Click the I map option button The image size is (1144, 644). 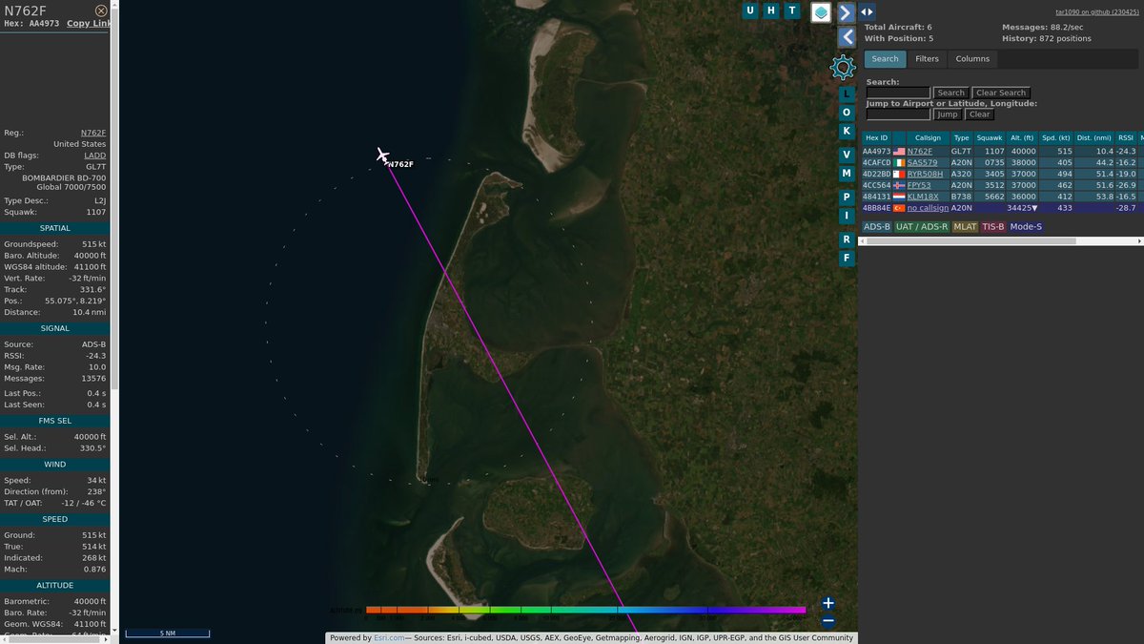click(846, 216)
